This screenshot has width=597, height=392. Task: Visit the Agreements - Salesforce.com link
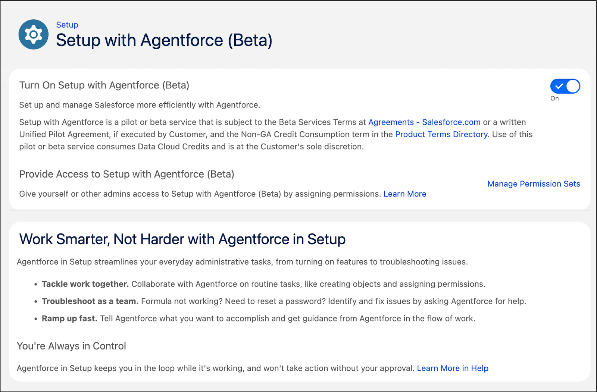pyautogui.click(x=424, y=122)
